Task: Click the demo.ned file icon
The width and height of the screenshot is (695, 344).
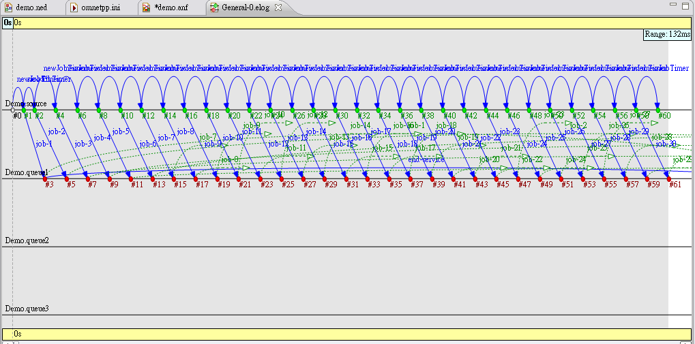Action: point(8,7)
